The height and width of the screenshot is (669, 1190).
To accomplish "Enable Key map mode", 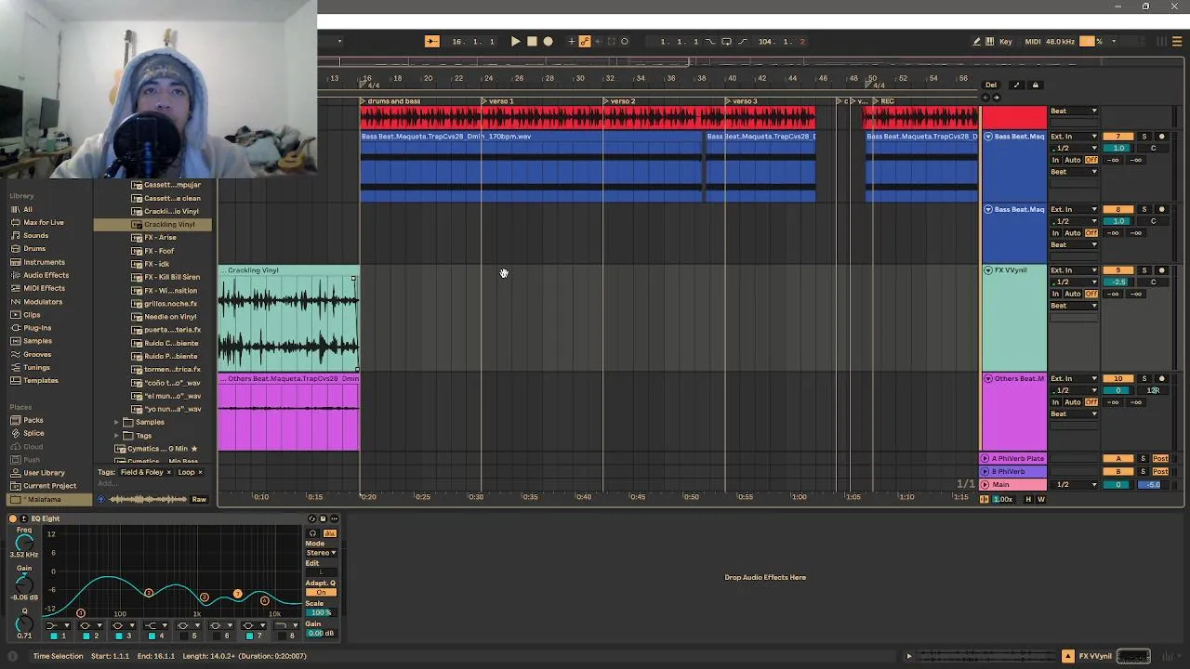I will click(x=1005, y=41).
